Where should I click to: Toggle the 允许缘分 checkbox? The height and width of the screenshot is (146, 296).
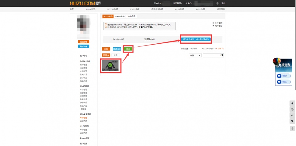coord(213,26)
